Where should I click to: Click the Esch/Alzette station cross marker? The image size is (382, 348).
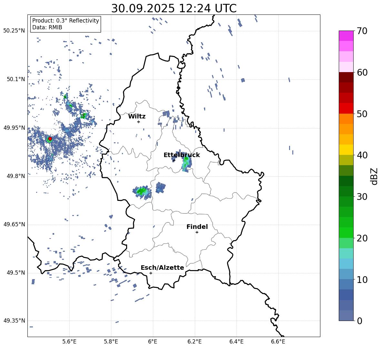click(x=151, y=273)
